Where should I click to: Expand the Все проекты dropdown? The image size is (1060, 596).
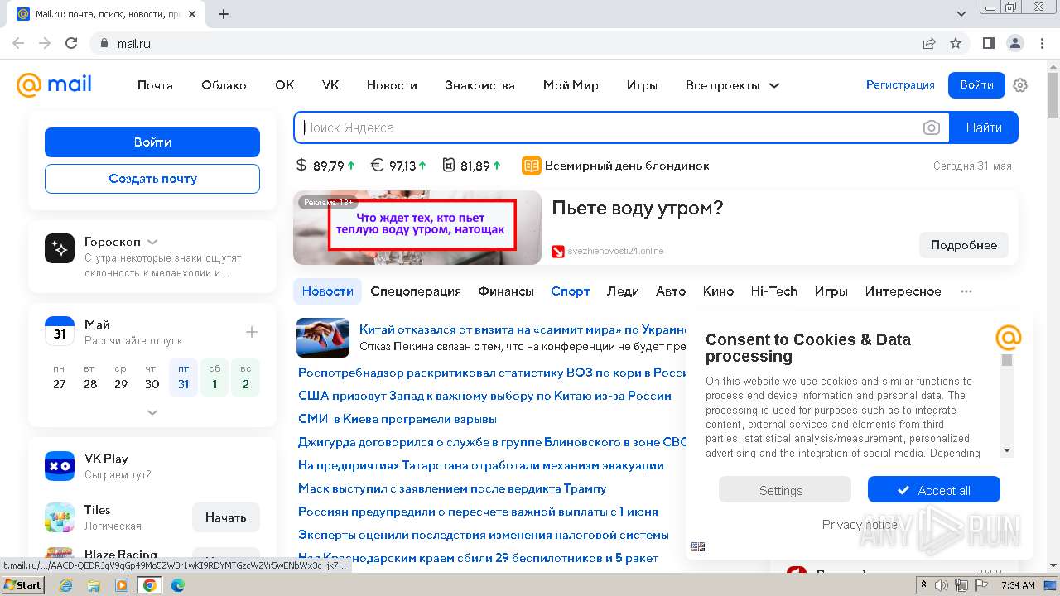[732, 85]
